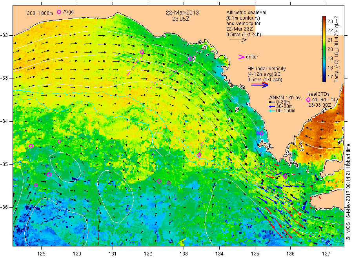Click Argo float circle near 132.6E, 35.45S
Image resolution: width=353 pixels, height=259 pixels.
coord(169,183)
